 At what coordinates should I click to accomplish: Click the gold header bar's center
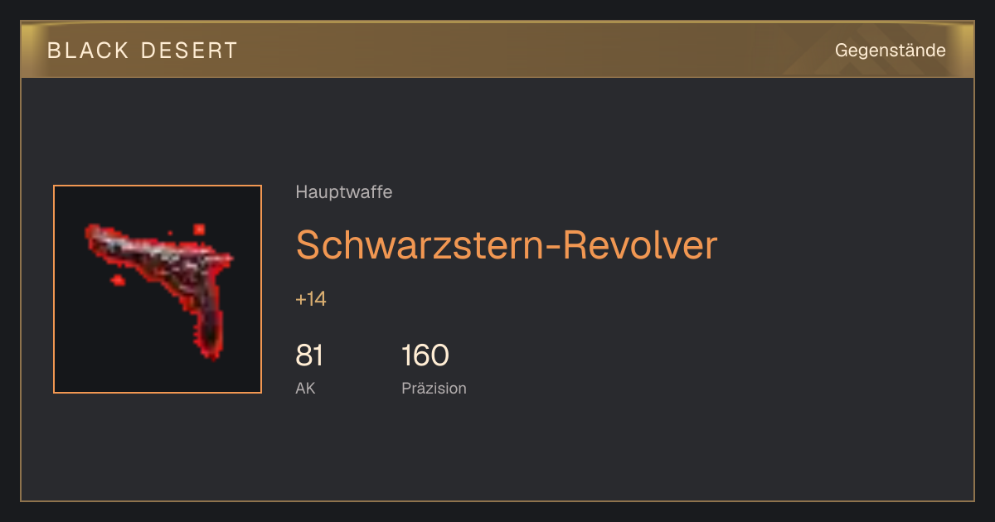point(498,50)
